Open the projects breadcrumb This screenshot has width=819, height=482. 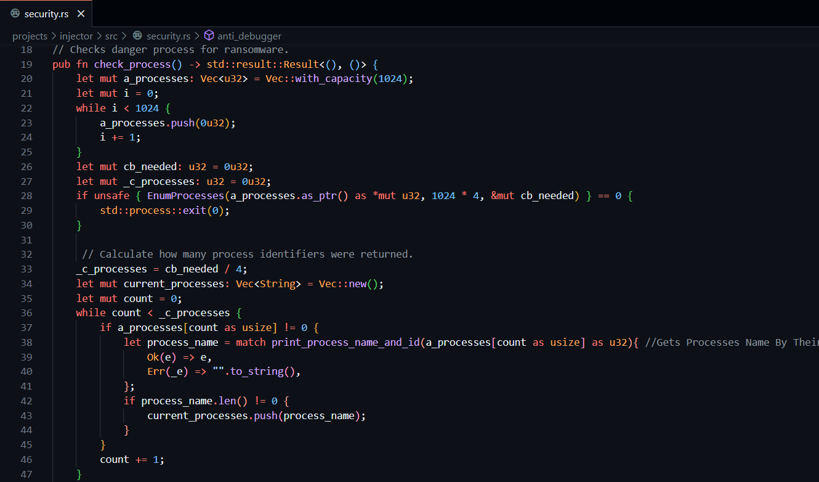click(30, 36)
